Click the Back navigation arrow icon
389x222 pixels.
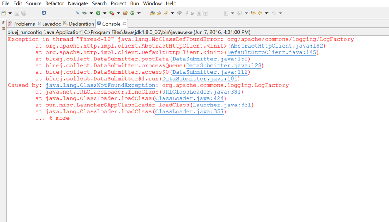pos(260,13)
